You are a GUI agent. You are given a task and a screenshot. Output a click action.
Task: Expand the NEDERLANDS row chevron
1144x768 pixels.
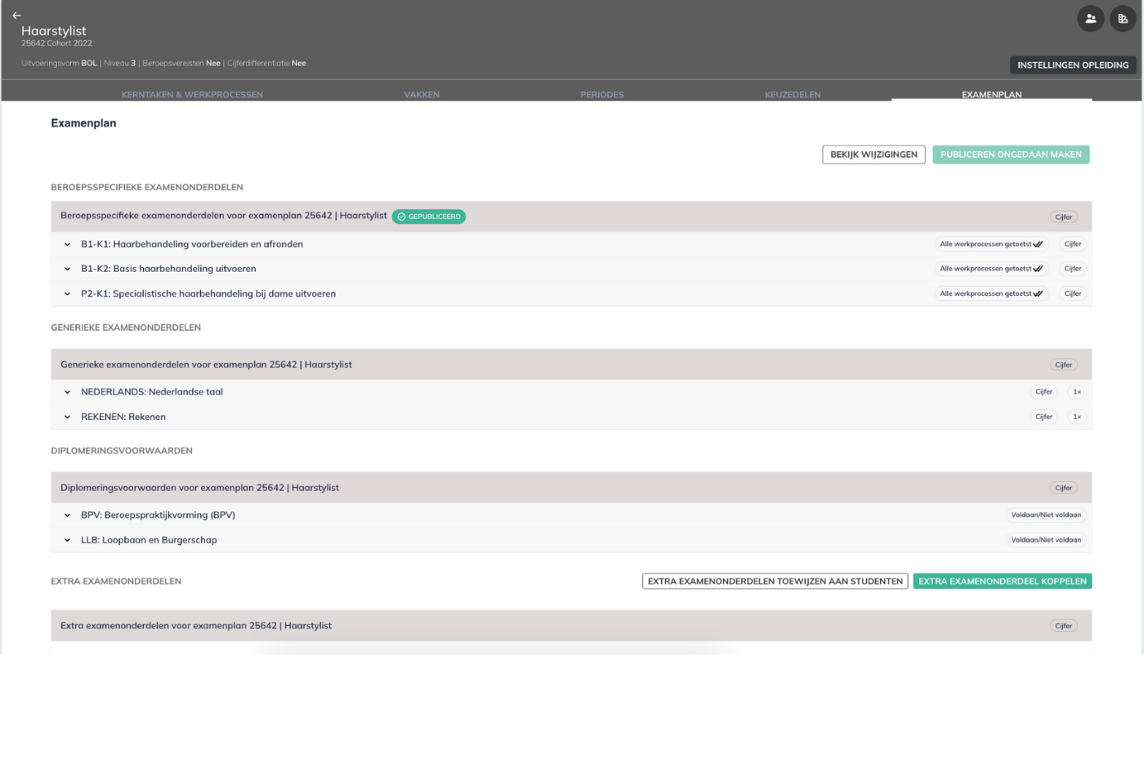(x=67, y=392)
